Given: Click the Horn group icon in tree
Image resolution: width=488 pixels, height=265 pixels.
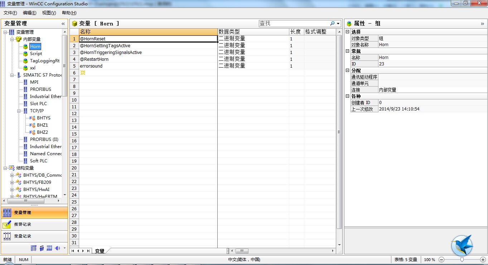Looking at the screenshot, I should tap(25, 46).
